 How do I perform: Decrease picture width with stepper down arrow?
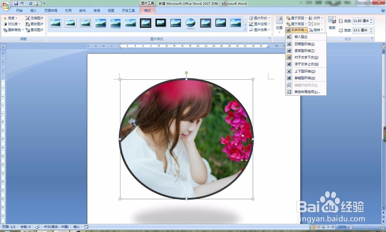[x=371, y=32]
